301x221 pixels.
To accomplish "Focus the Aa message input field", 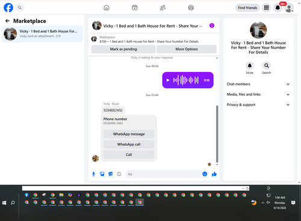I will [164, 174].
